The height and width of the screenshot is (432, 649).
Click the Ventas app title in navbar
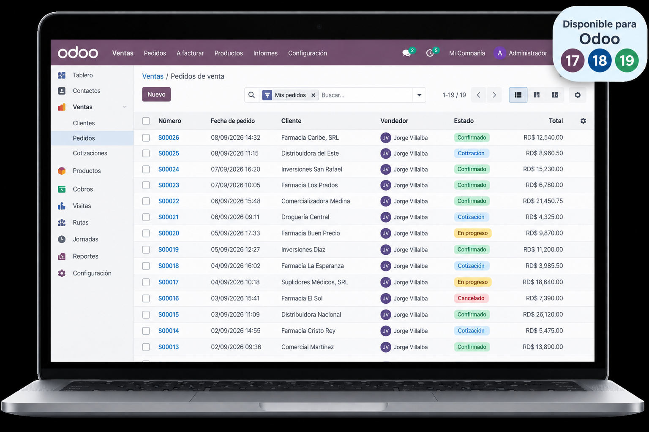(x=123, y=53)
